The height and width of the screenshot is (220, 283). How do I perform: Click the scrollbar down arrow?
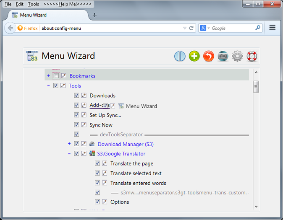point(256,207)
